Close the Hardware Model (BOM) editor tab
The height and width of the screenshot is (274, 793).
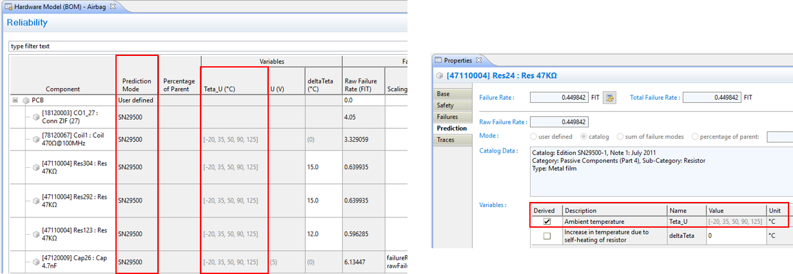113,6
